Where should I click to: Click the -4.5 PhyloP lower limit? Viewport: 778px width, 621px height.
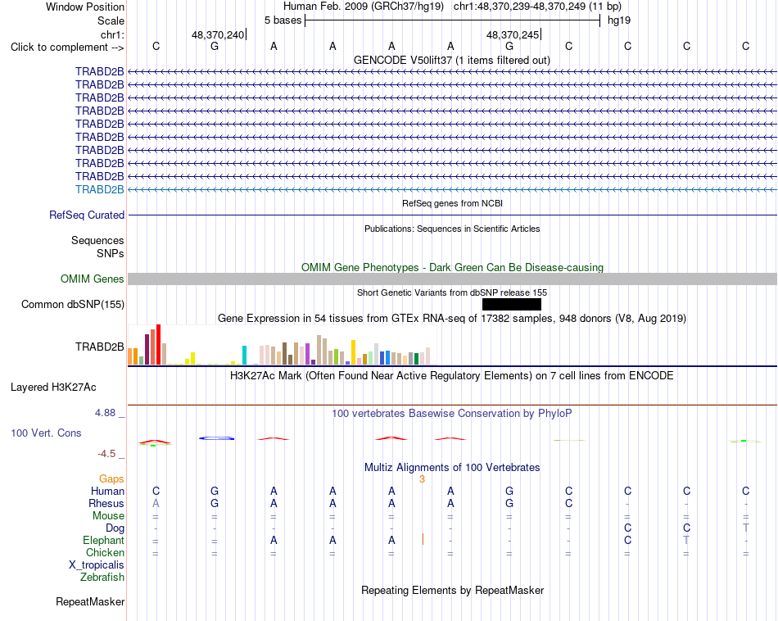click(106, 454)
